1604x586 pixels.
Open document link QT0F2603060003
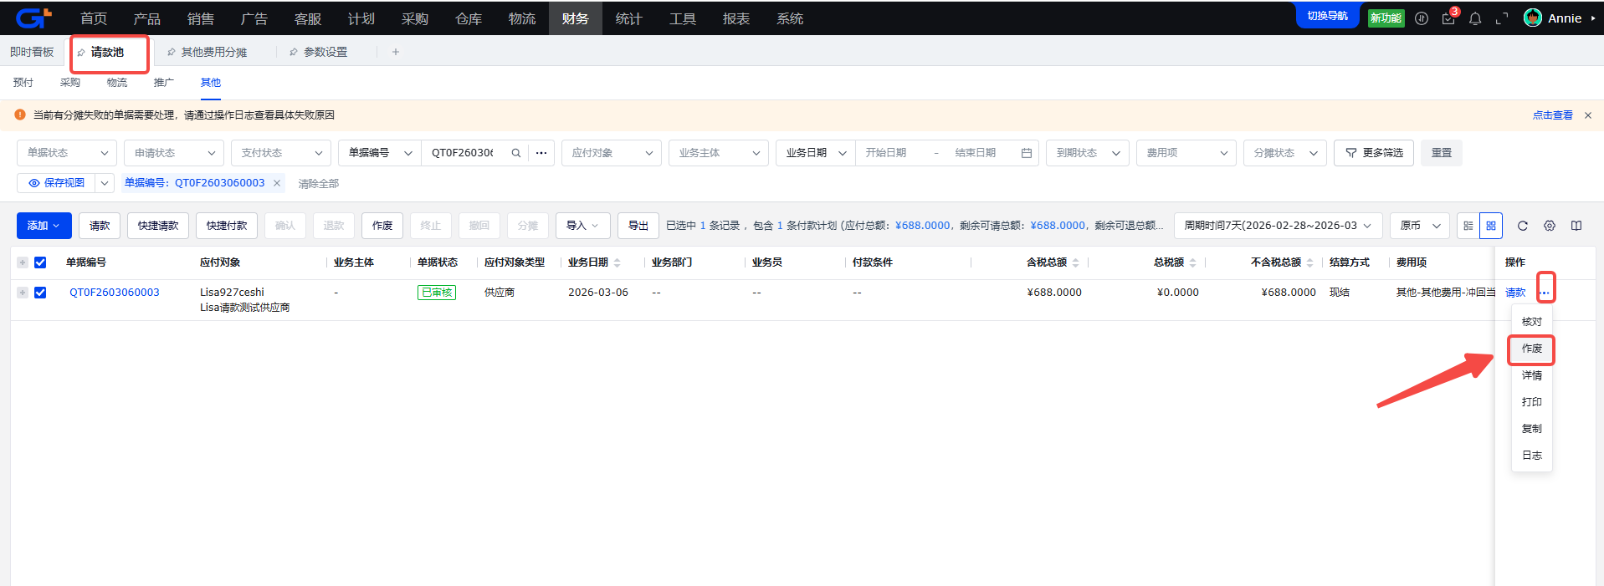pos(115,293)
